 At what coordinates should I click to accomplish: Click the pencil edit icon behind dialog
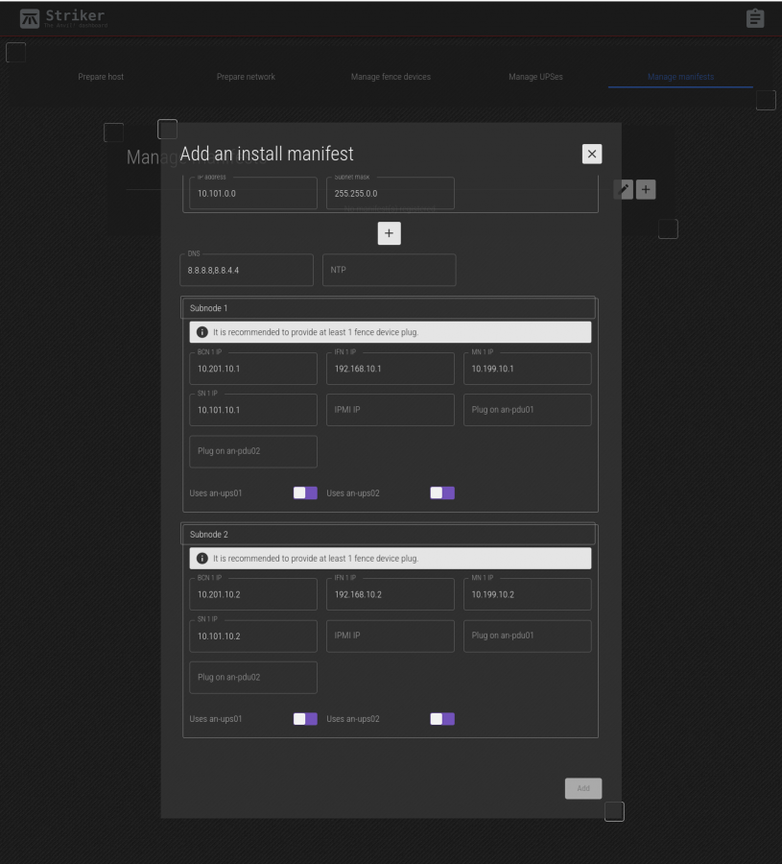point(624,190)
